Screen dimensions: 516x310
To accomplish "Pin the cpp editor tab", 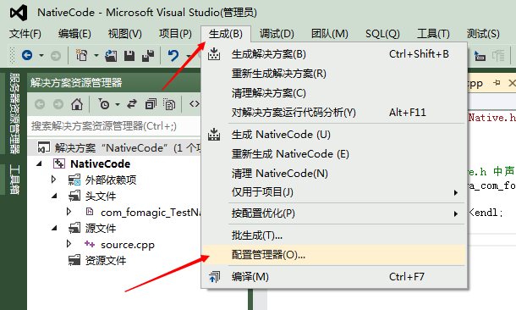I will (x=497, y=83).
